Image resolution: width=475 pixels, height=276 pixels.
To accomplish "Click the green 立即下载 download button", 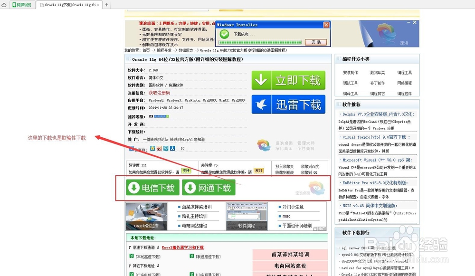I will point(288,80).
